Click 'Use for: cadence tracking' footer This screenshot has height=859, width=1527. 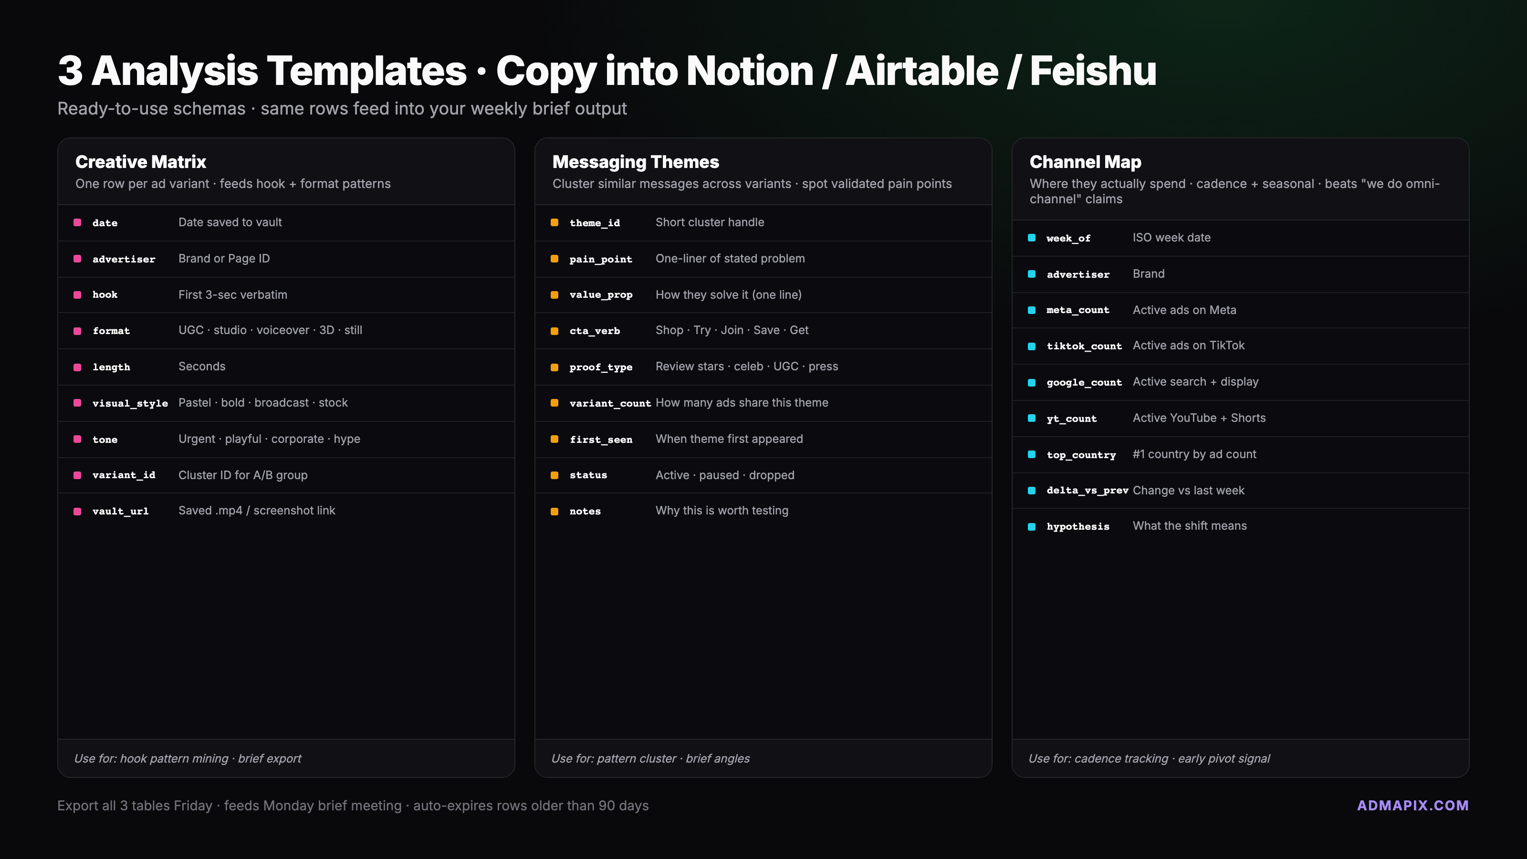[1149, 758]
